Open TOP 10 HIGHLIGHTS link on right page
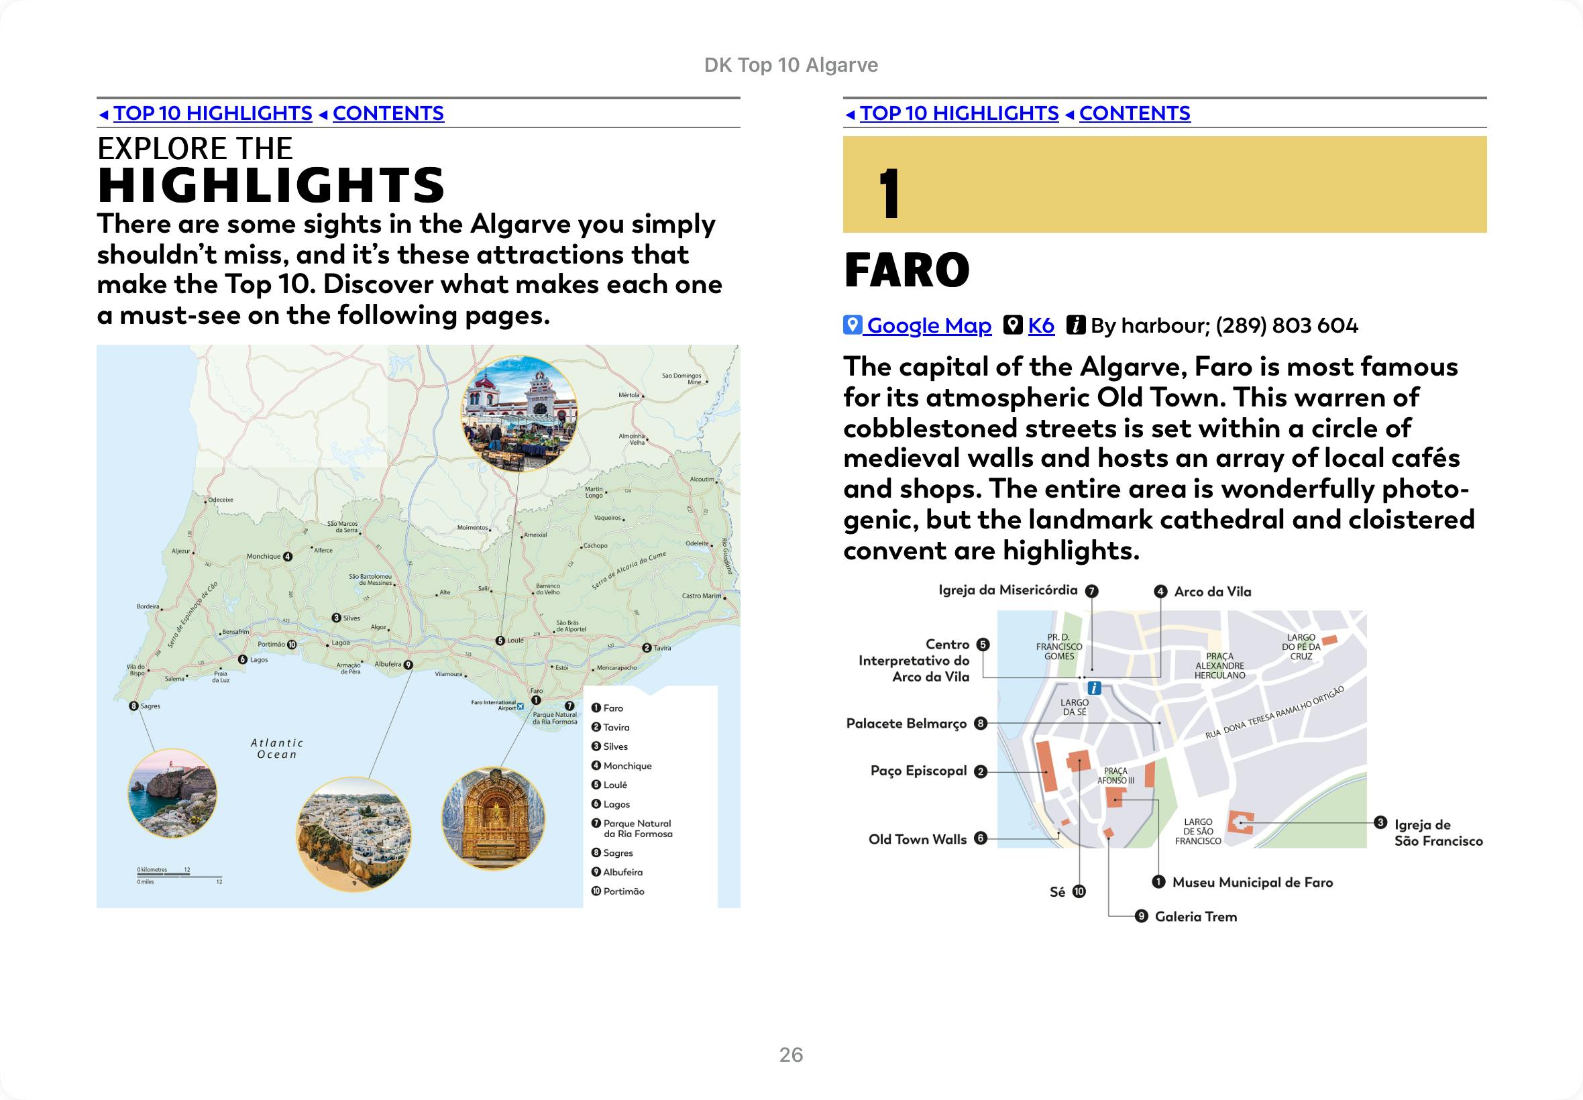This screenshot has width=1583, height=1100. pyautogui.click(x=959, y=113)
